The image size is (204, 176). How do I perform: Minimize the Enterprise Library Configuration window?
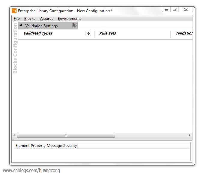(x=166, y=10)
